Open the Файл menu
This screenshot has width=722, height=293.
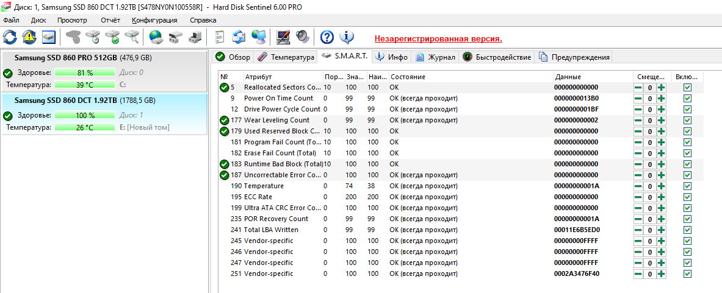(11, 20)
